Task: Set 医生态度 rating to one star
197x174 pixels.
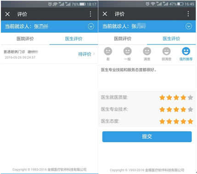Action: [x=162, y=122]
